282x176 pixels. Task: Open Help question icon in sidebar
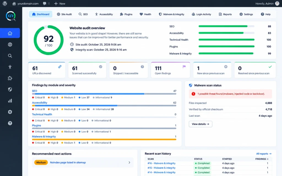(x=10, y=123)
